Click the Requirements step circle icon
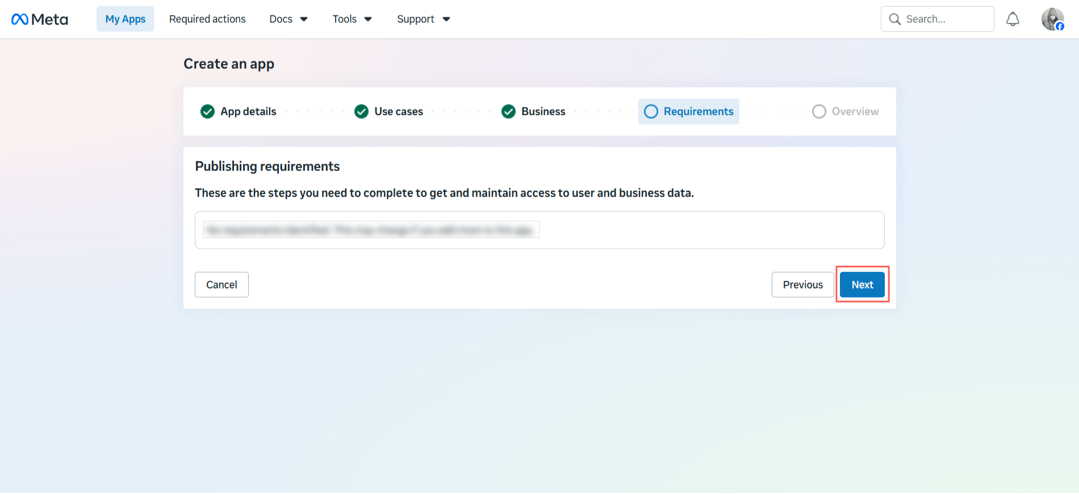 tap(651, 111)
